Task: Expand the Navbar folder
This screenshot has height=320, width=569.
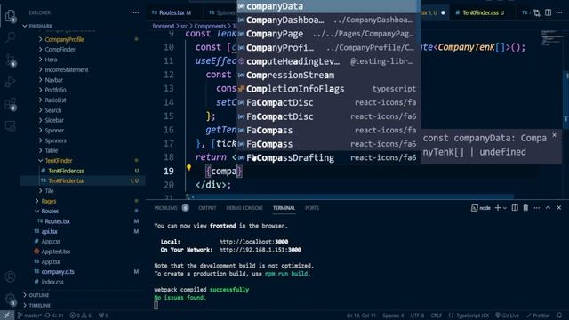Action: coord(53,80)
